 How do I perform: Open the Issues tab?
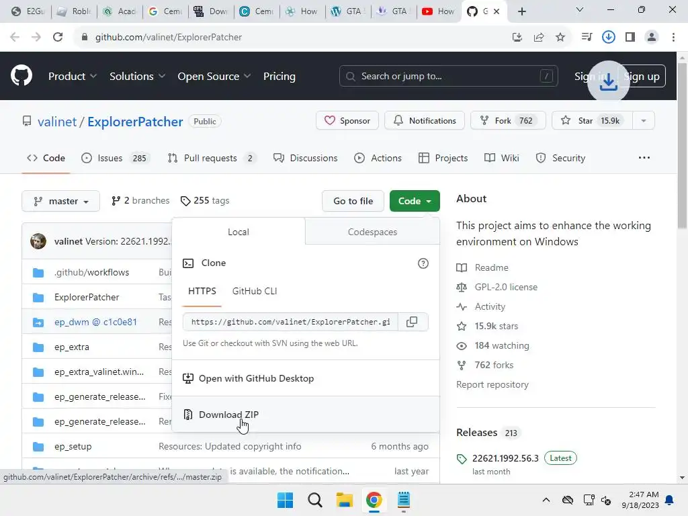pyautogui.click(x=116, y=158)
